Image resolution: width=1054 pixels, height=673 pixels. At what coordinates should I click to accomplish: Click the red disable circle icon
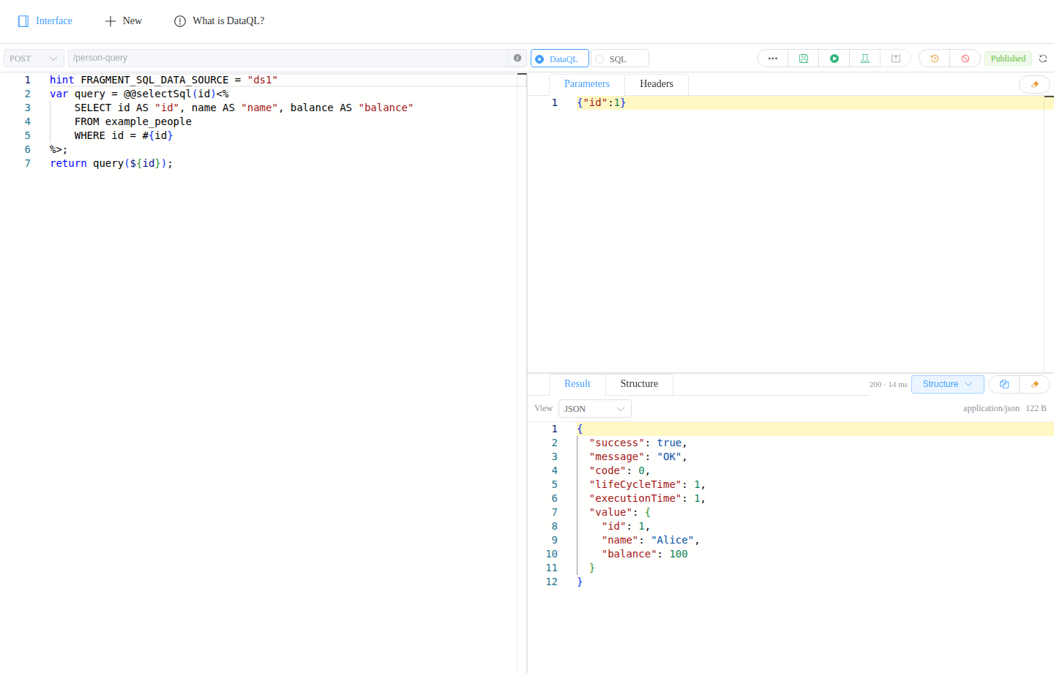tap(965, 59)
